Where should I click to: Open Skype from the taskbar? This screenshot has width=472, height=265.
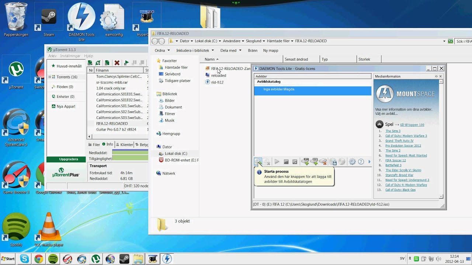[x=24, y=259]
